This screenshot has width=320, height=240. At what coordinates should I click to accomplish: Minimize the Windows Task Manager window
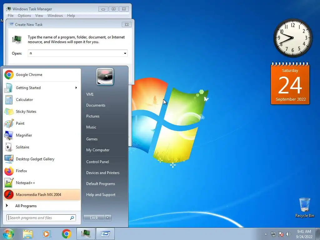(103, 9)
